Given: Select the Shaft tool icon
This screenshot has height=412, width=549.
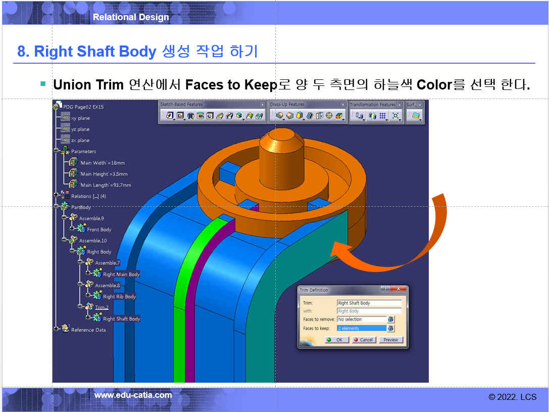Looking at the screenshot, I should coord(190,116).
